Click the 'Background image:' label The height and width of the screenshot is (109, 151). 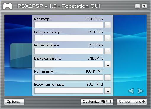tap(48, 32)
